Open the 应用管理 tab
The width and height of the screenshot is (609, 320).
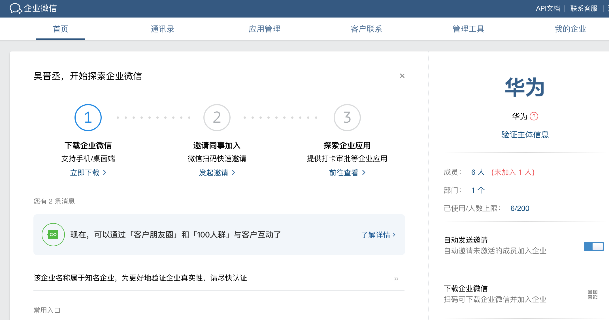point(264,29)
